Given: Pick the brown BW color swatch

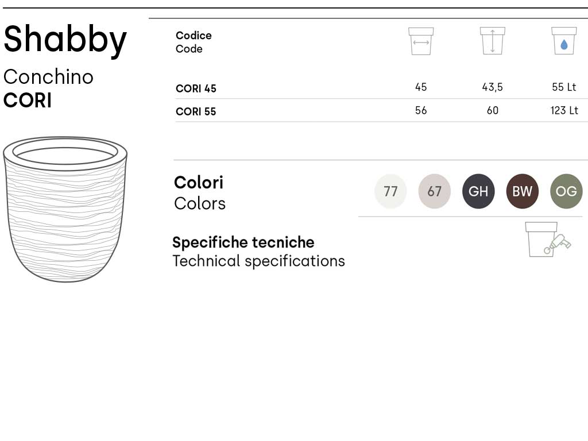Looking at the screenshot, I should [523, 191].
